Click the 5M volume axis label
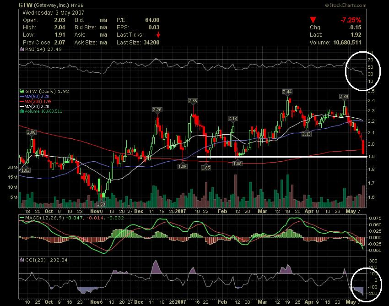 [14, 197]
